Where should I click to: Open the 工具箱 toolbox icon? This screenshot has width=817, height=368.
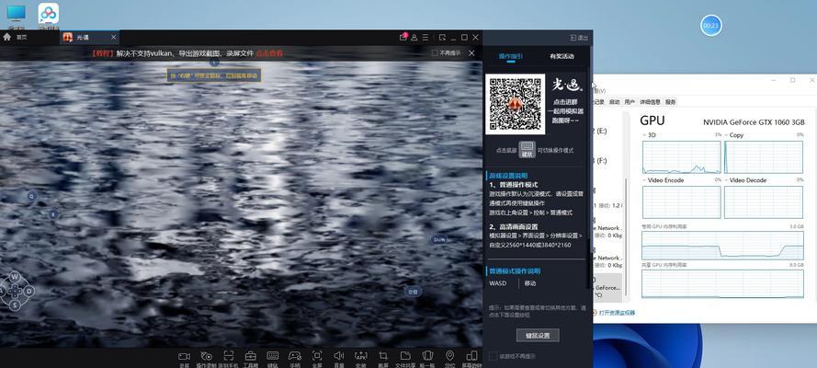click(x=251, y=356)
